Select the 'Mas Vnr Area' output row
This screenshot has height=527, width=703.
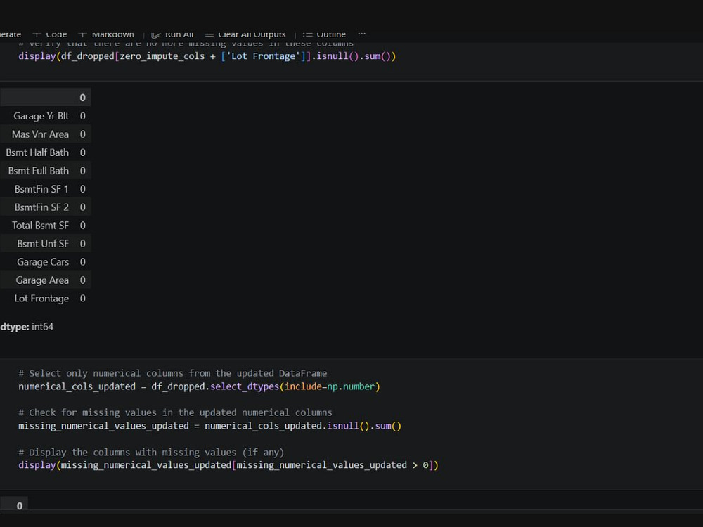tap(45, 134)
